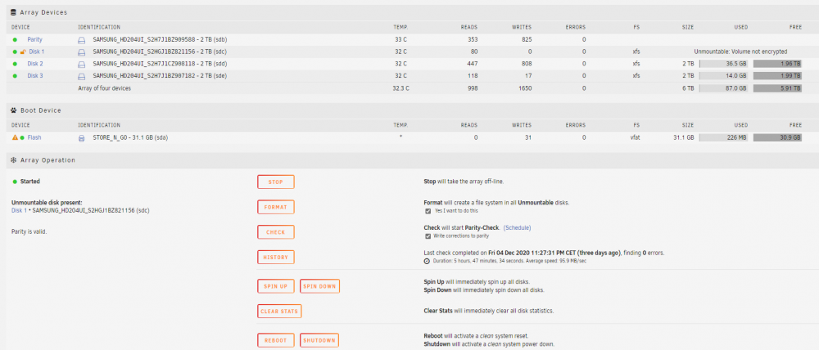
Task: Click the drive icon beside SAMSUNG S2HGJ1BZ821156
Action: (81, 52)
